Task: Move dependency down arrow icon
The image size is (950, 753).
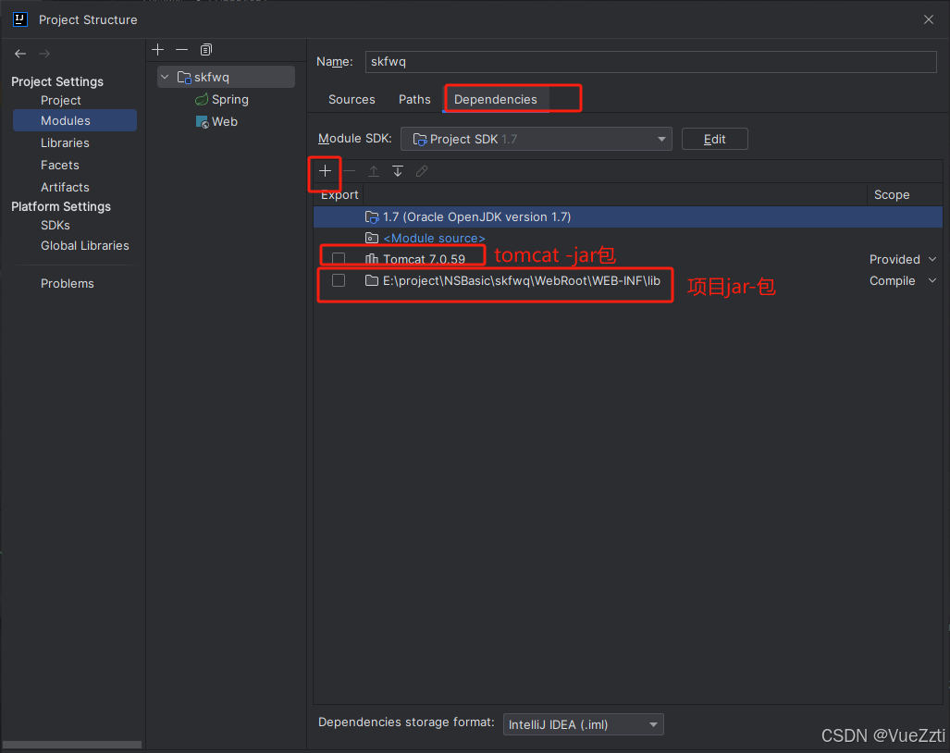Action: coord(398,171)
